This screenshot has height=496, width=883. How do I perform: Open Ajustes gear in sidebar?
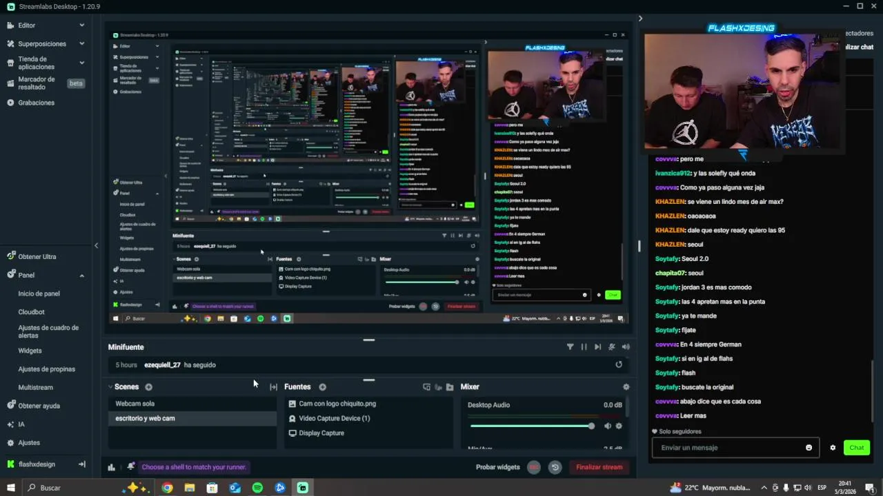(x=28, y=443)
